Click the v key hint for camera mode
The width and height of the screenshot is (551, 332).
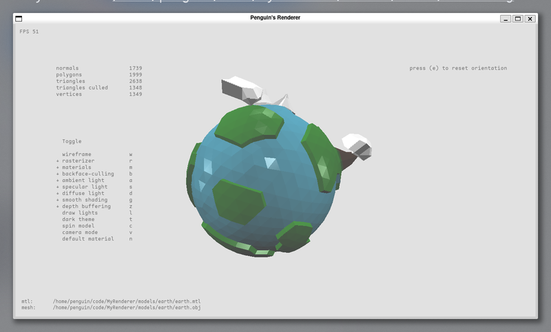pyautogui.click(x=131, y=232)
